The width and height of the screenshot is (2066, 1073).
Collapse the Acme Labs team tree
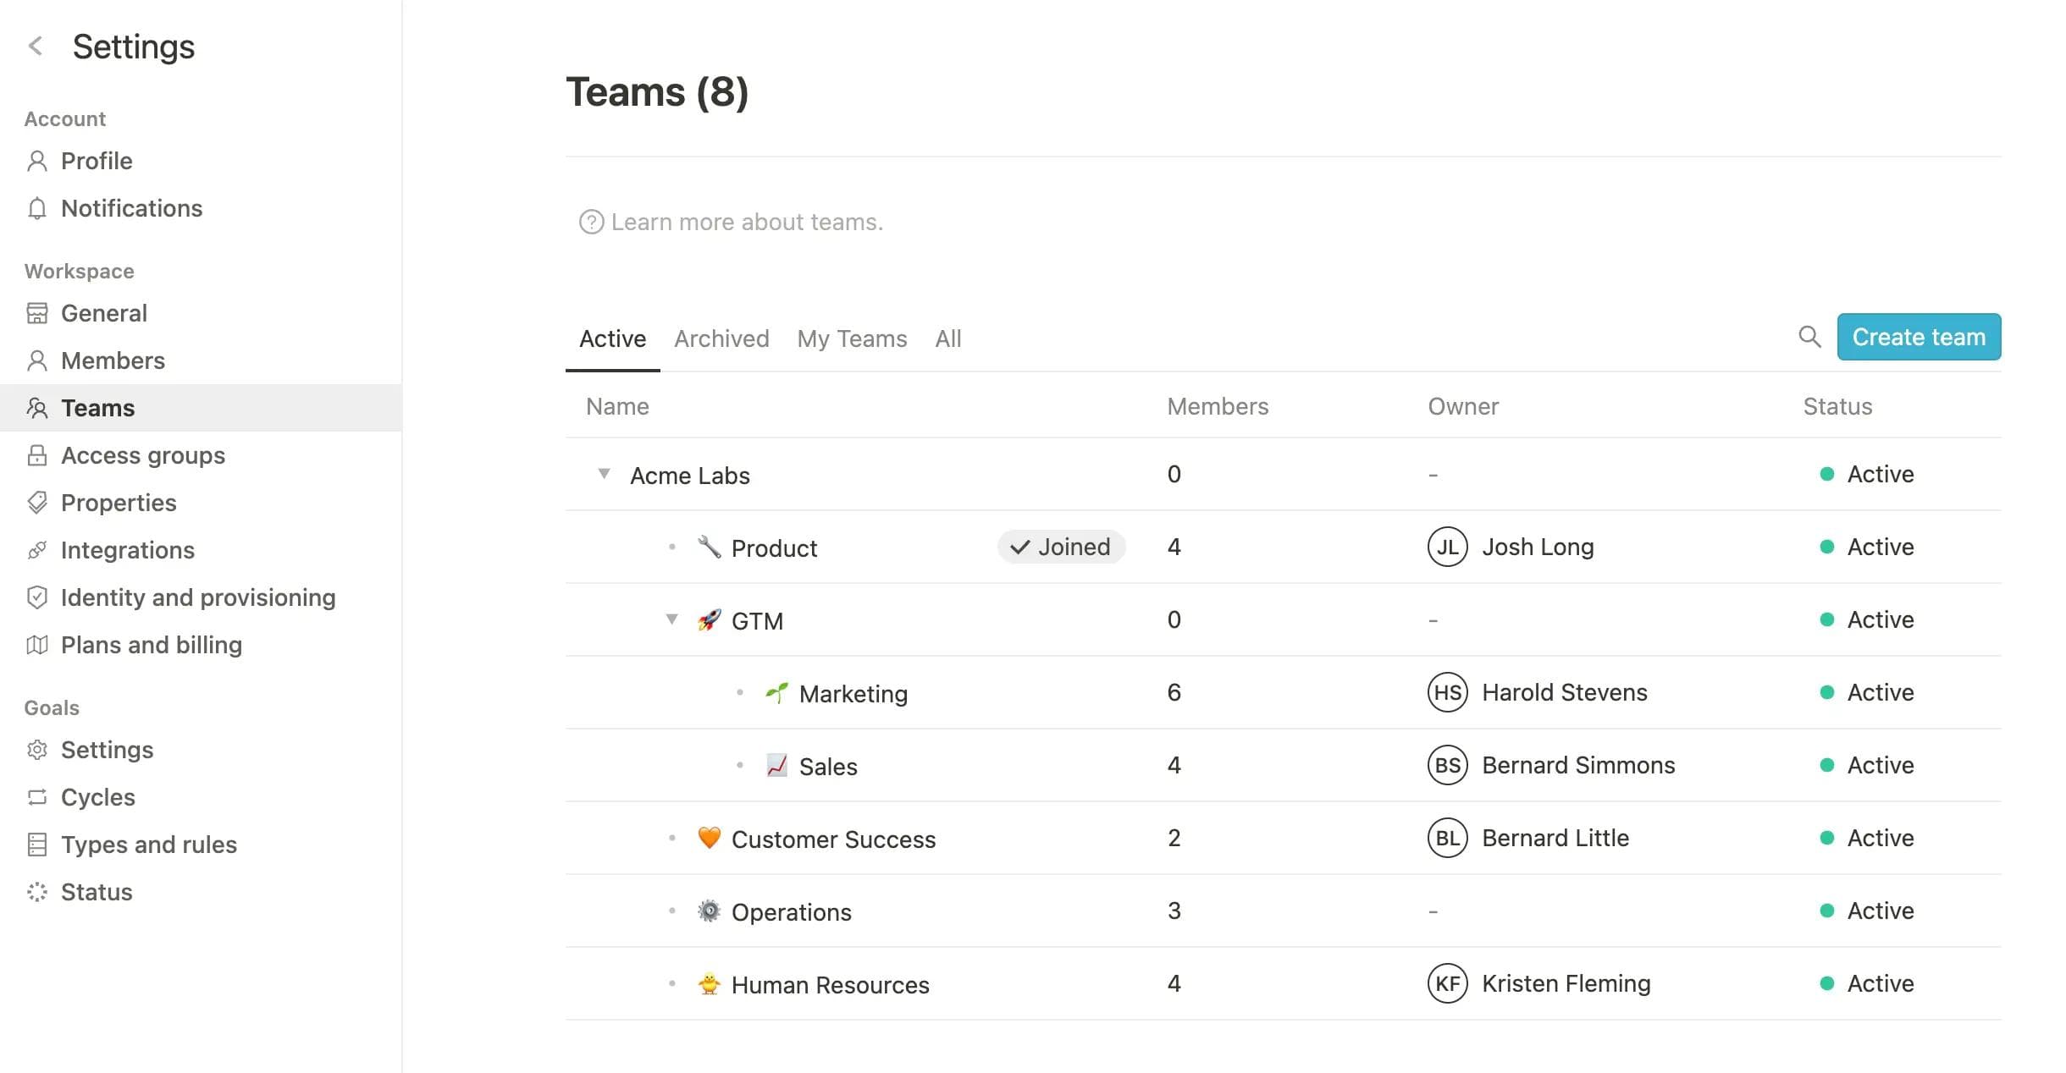(604, 474)
